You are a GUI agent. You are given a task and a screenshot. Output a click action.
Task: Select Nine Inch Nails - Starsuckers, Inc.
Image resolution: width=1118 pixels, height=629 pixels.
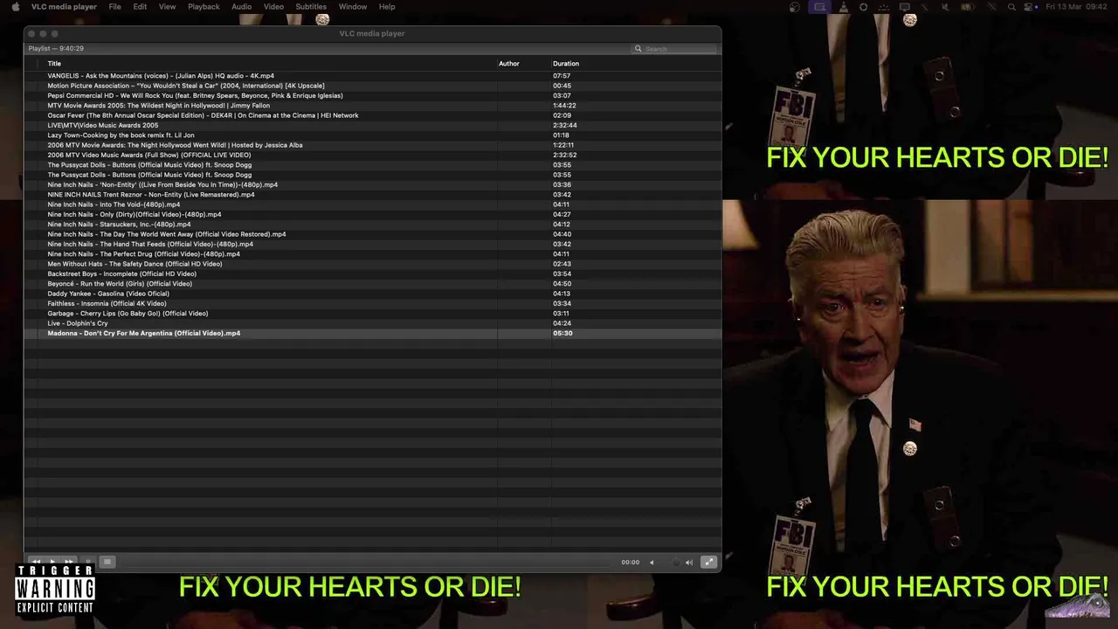pyautogui.click(x=373, y=225)
